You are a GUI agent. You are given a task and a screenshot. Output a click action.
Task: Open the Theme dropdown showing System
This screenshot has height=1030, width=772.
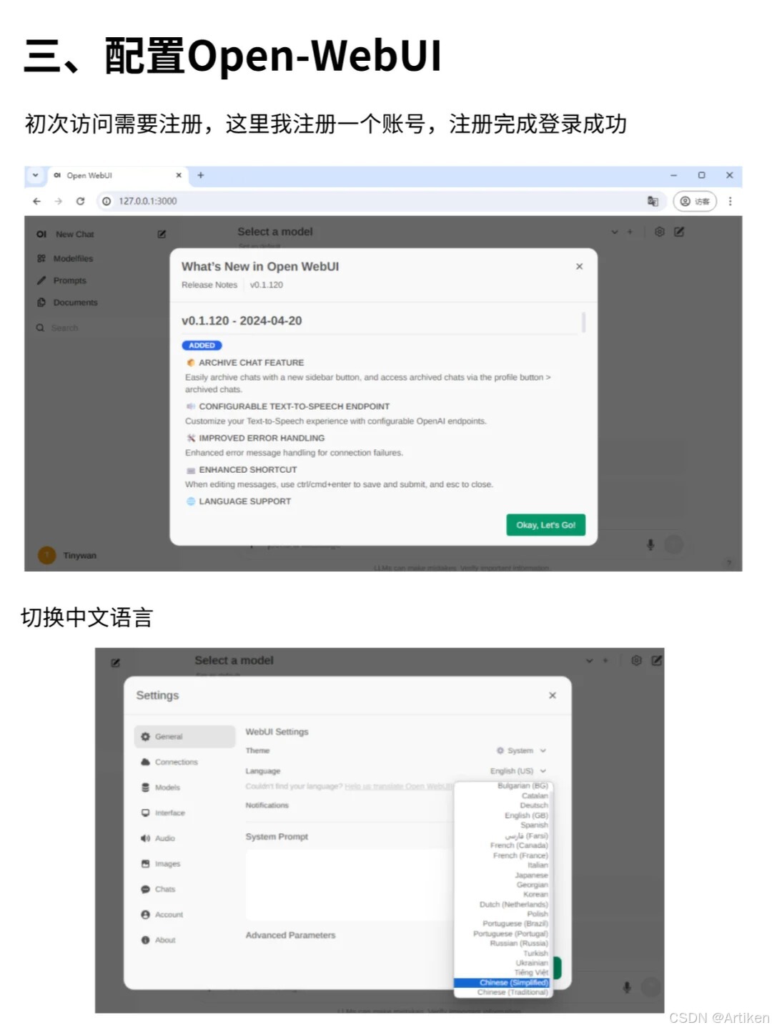point(521,750)
